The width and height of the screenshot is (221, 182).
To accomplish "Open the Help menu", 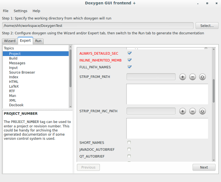I will (x=36, y=11).
